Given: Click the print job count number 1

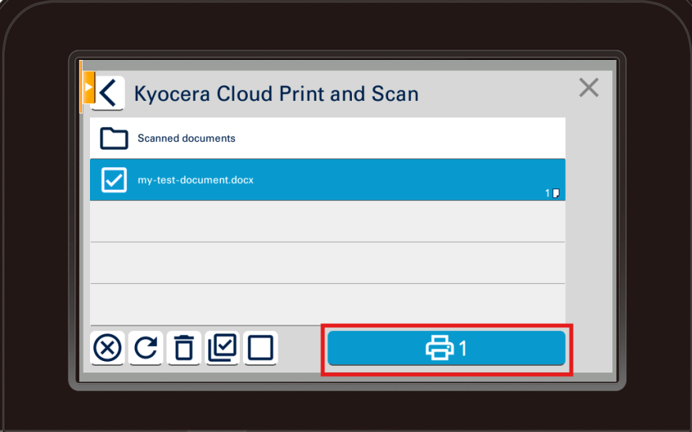Looking at the screenshot, I should click(x=463, y=348).
